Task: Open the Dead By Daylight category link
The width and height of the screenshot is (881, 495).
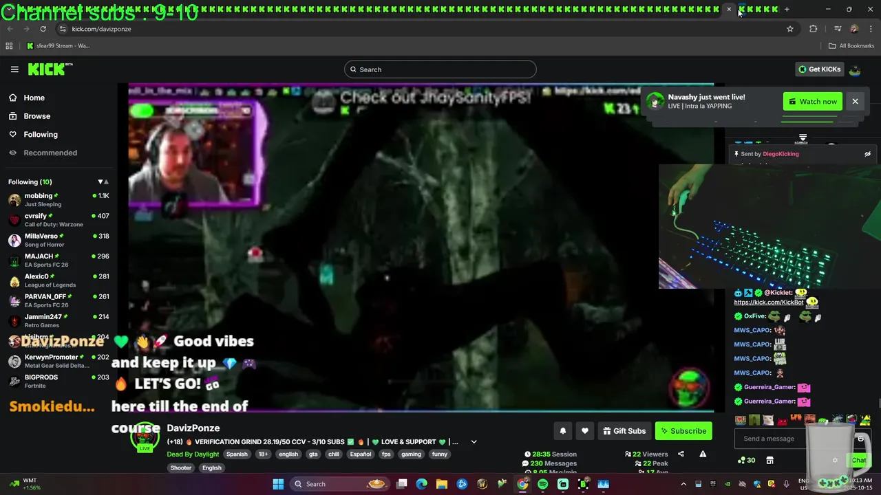Action: (193, 454)
